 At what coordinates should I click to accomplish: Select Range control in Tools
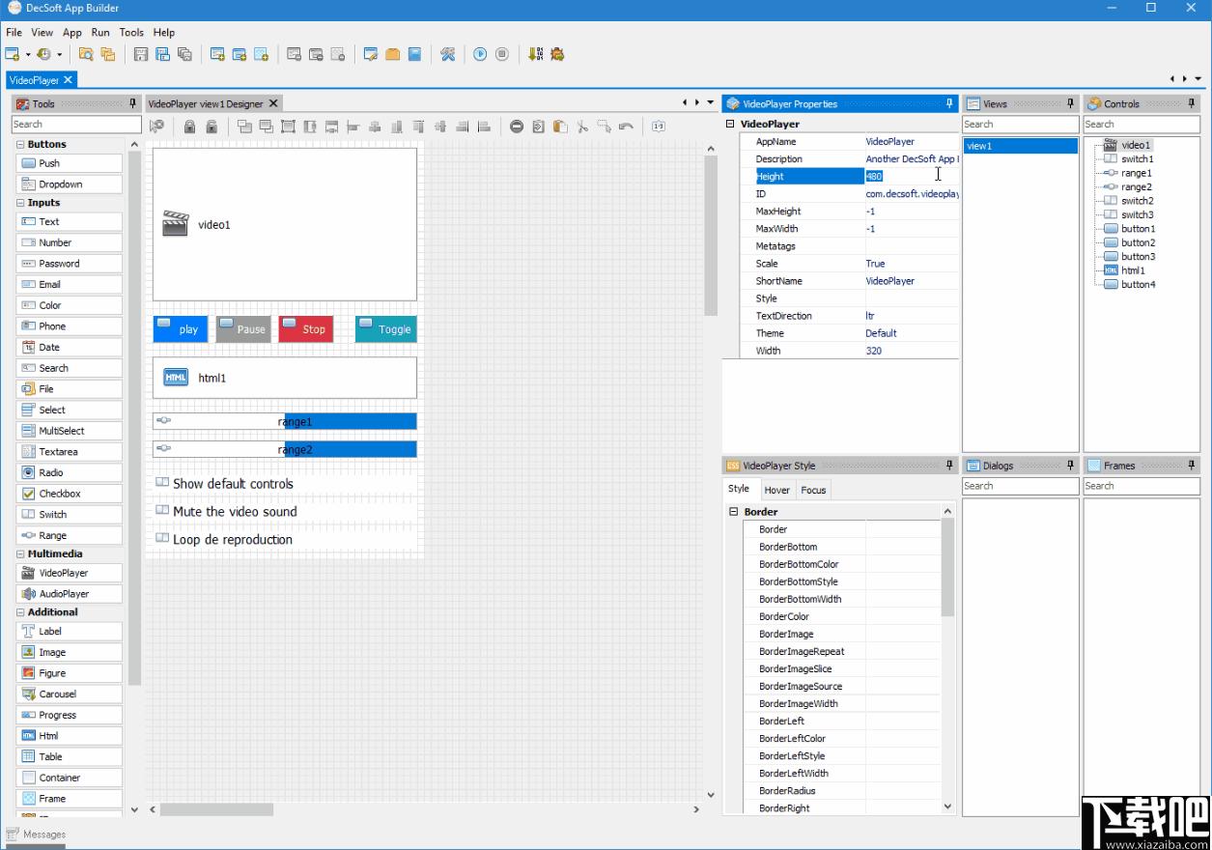[x=69, y=535]
